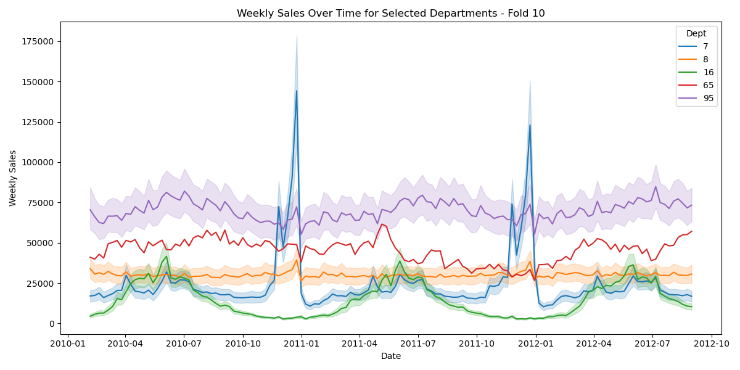The height and width of the screenshot is (370, 740).
Task: Click the 'Weekly Sales' y-axis label
Action: click(14, 178)
